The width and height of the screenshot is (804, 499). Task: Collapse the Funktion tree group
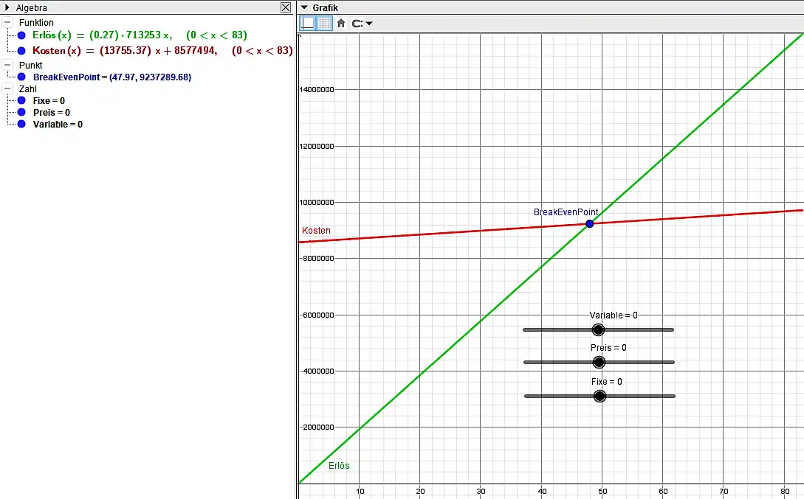pos(7,23)
